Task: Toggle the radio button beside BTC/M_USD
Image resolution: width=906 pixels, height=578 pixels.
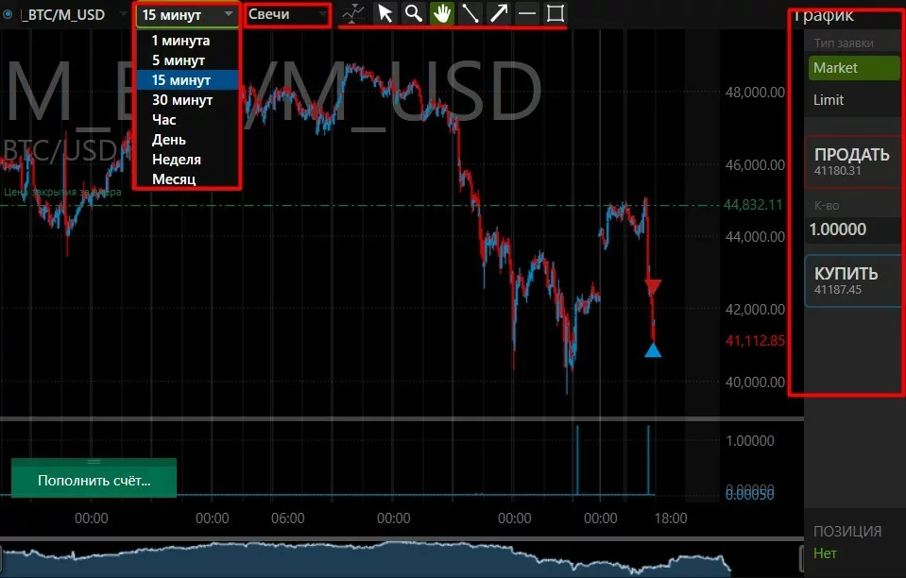Action: tap(9, 14)
